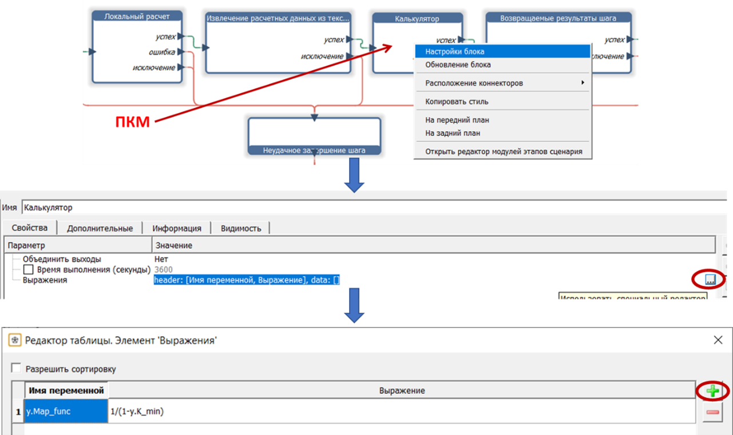733x435 pixels.
Task: Click the highlighted header/data Выражения value
Action: pyautogui.click(x=247, y=280)
